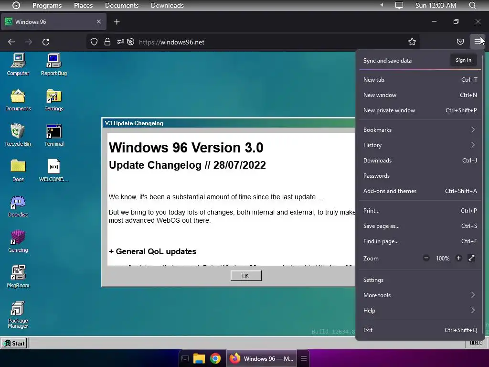Click the hamburger application menu button
The image size is (489, 367).
pos(477,41)
